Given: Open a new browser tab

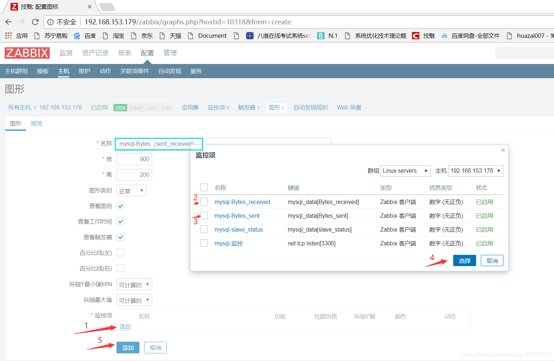Looking at the screenshot, I should tap(107, 7).
